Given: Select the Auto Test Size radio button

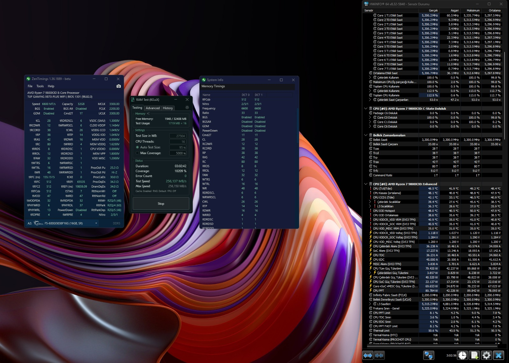Looking at the screenshot, I should (x=137, y=147).
